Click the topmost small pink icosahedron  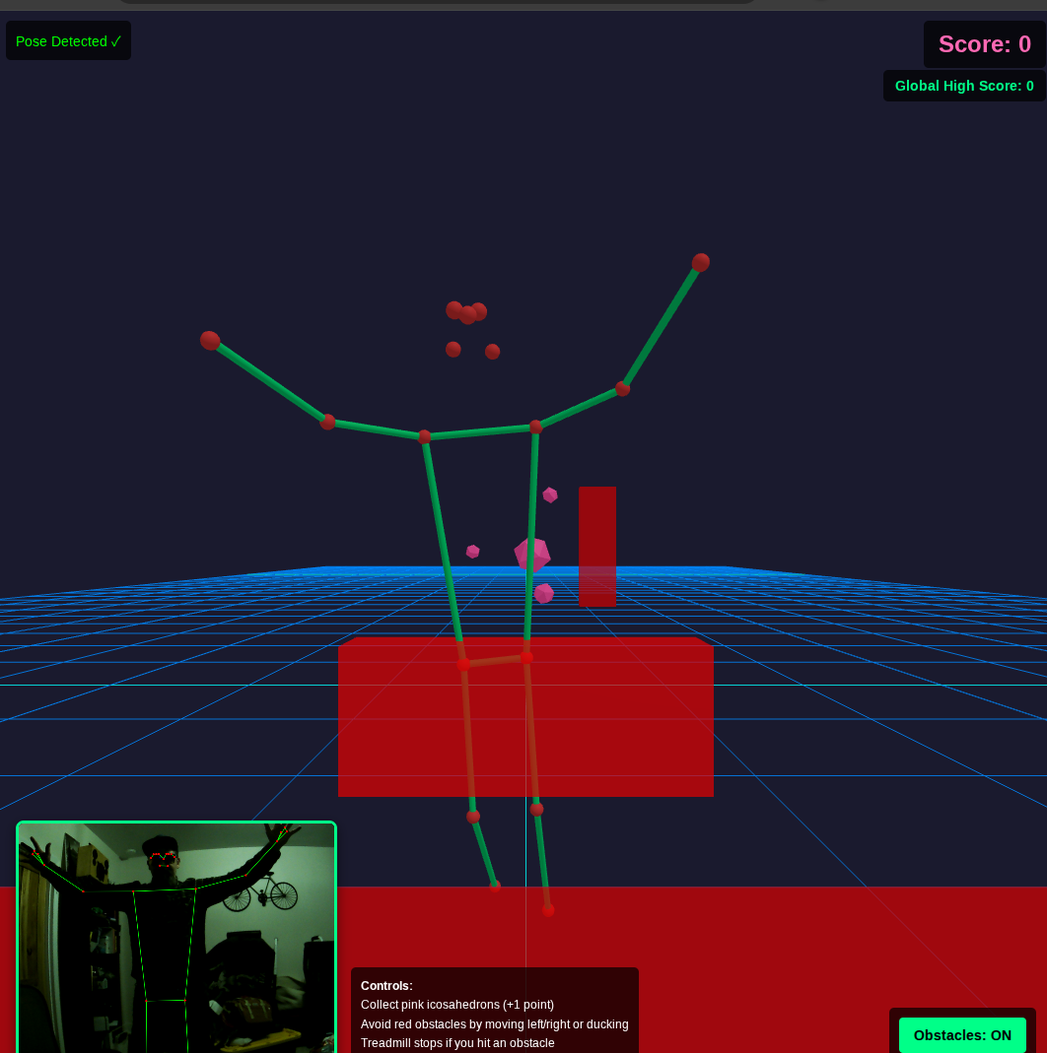click(x=550, y=494)
